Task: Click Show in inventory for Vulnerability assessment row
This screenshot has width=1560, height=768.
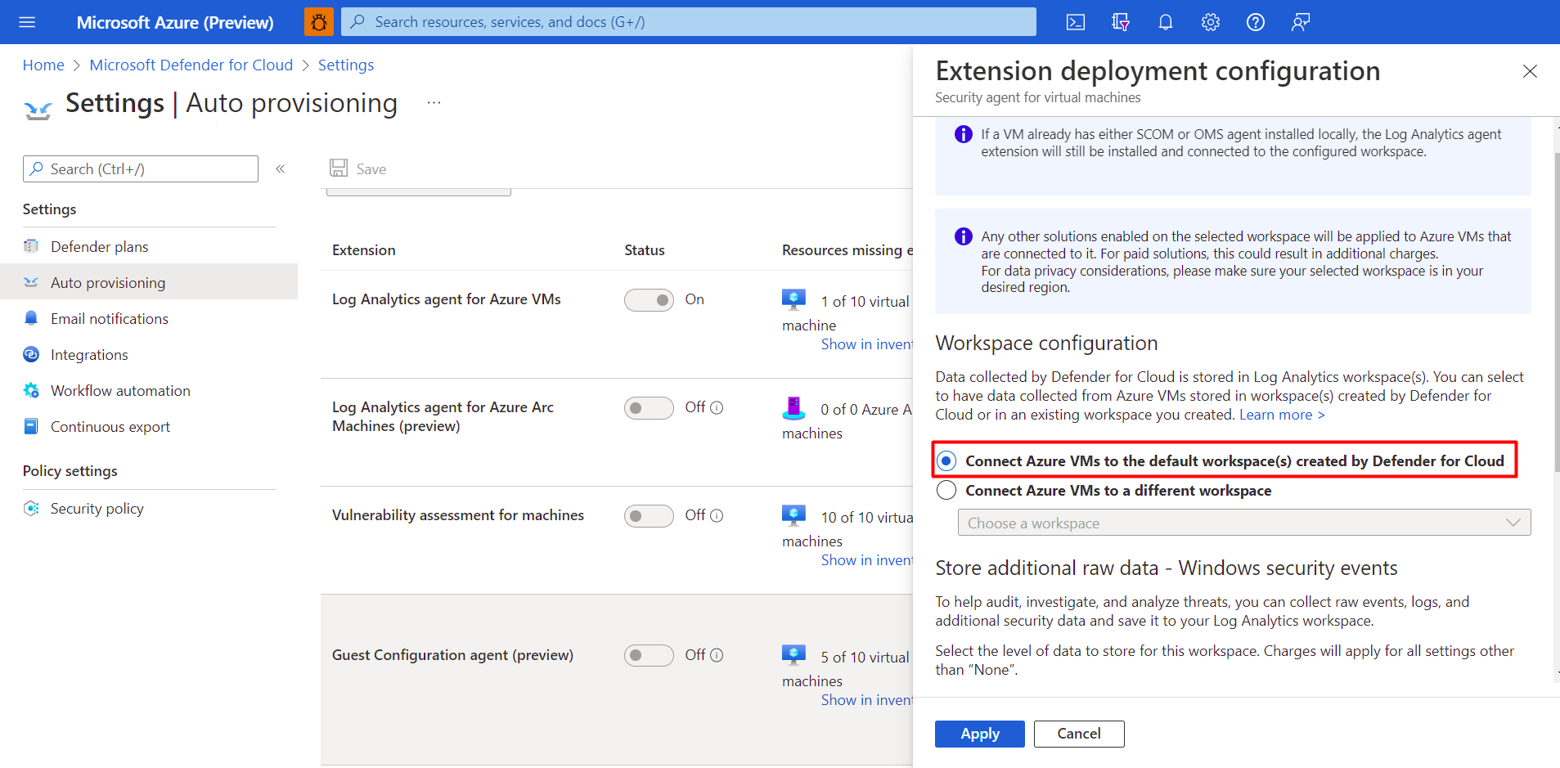Action: click(867, 560)
